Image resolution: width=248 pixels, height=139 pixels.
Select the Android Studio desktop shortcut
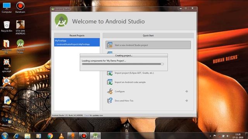20,46
